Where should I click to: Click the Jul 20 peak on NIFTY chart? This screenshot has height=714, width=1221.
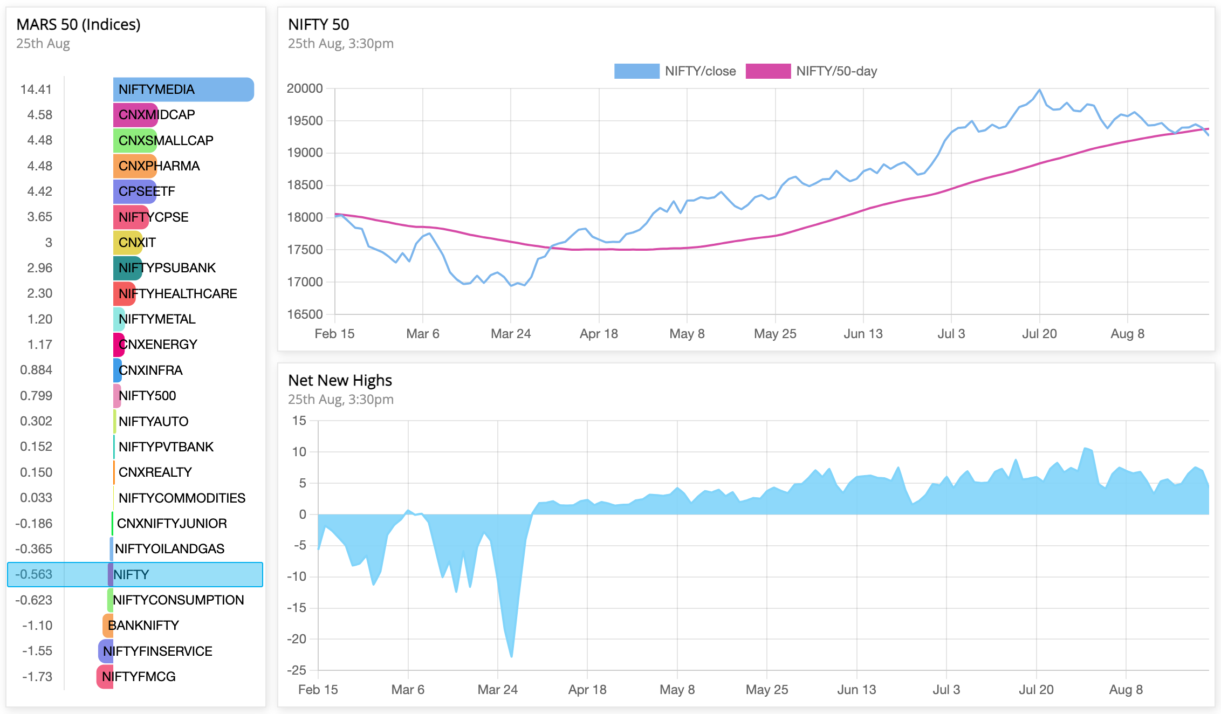(x=1039, y=90)
